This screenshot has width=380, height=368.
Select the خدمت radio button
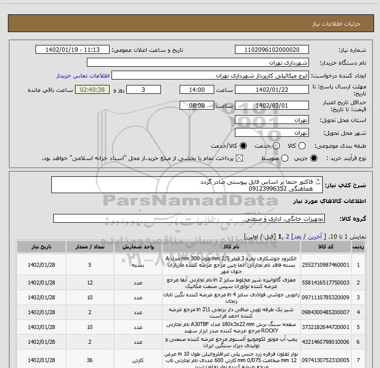(276, 146)
